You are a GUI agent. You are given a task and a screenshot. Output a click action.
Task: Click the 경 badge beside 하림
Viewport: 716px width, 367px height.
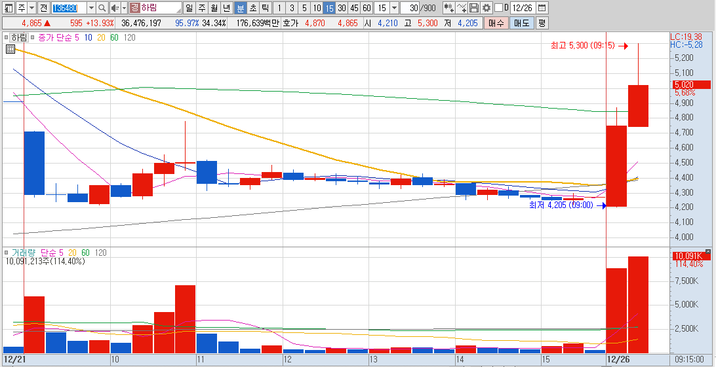point(134,8)
